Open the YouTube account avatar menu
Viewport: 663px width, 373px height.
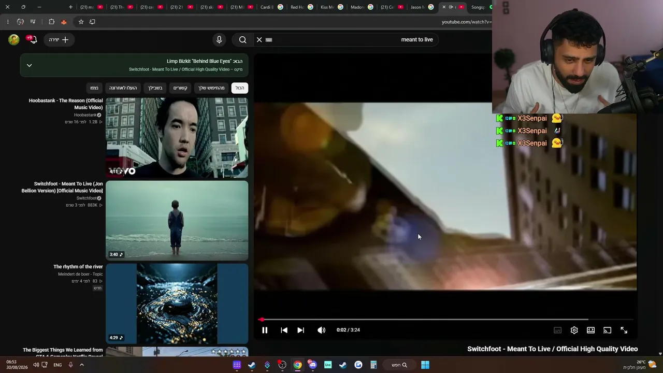coord(14,39)
